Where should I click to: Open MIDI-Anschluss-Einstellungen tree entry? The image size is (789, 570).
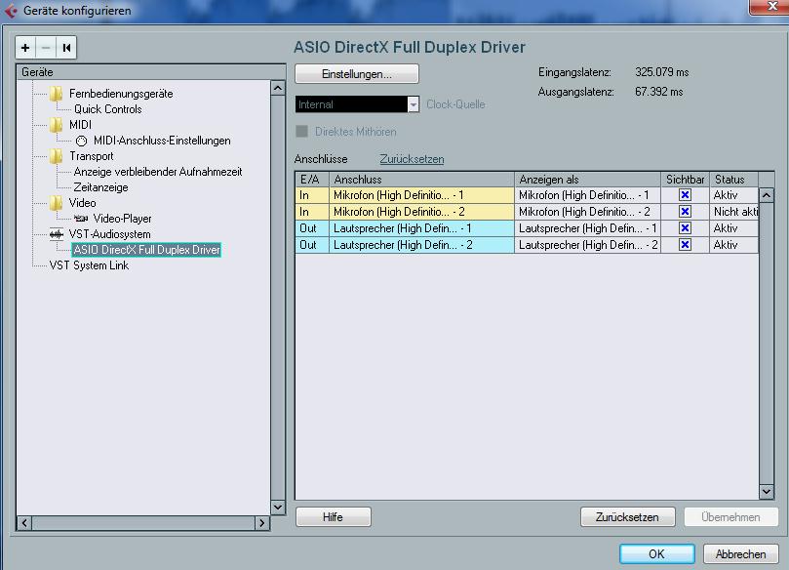click(162, 141)
